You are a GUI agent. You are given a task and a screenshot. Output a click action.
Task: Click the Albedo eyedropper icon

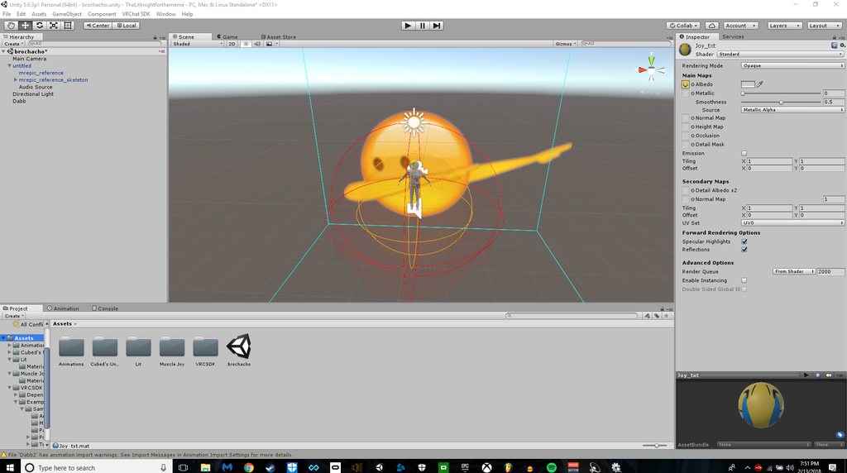pyautogui.click(x=760, y=84)
